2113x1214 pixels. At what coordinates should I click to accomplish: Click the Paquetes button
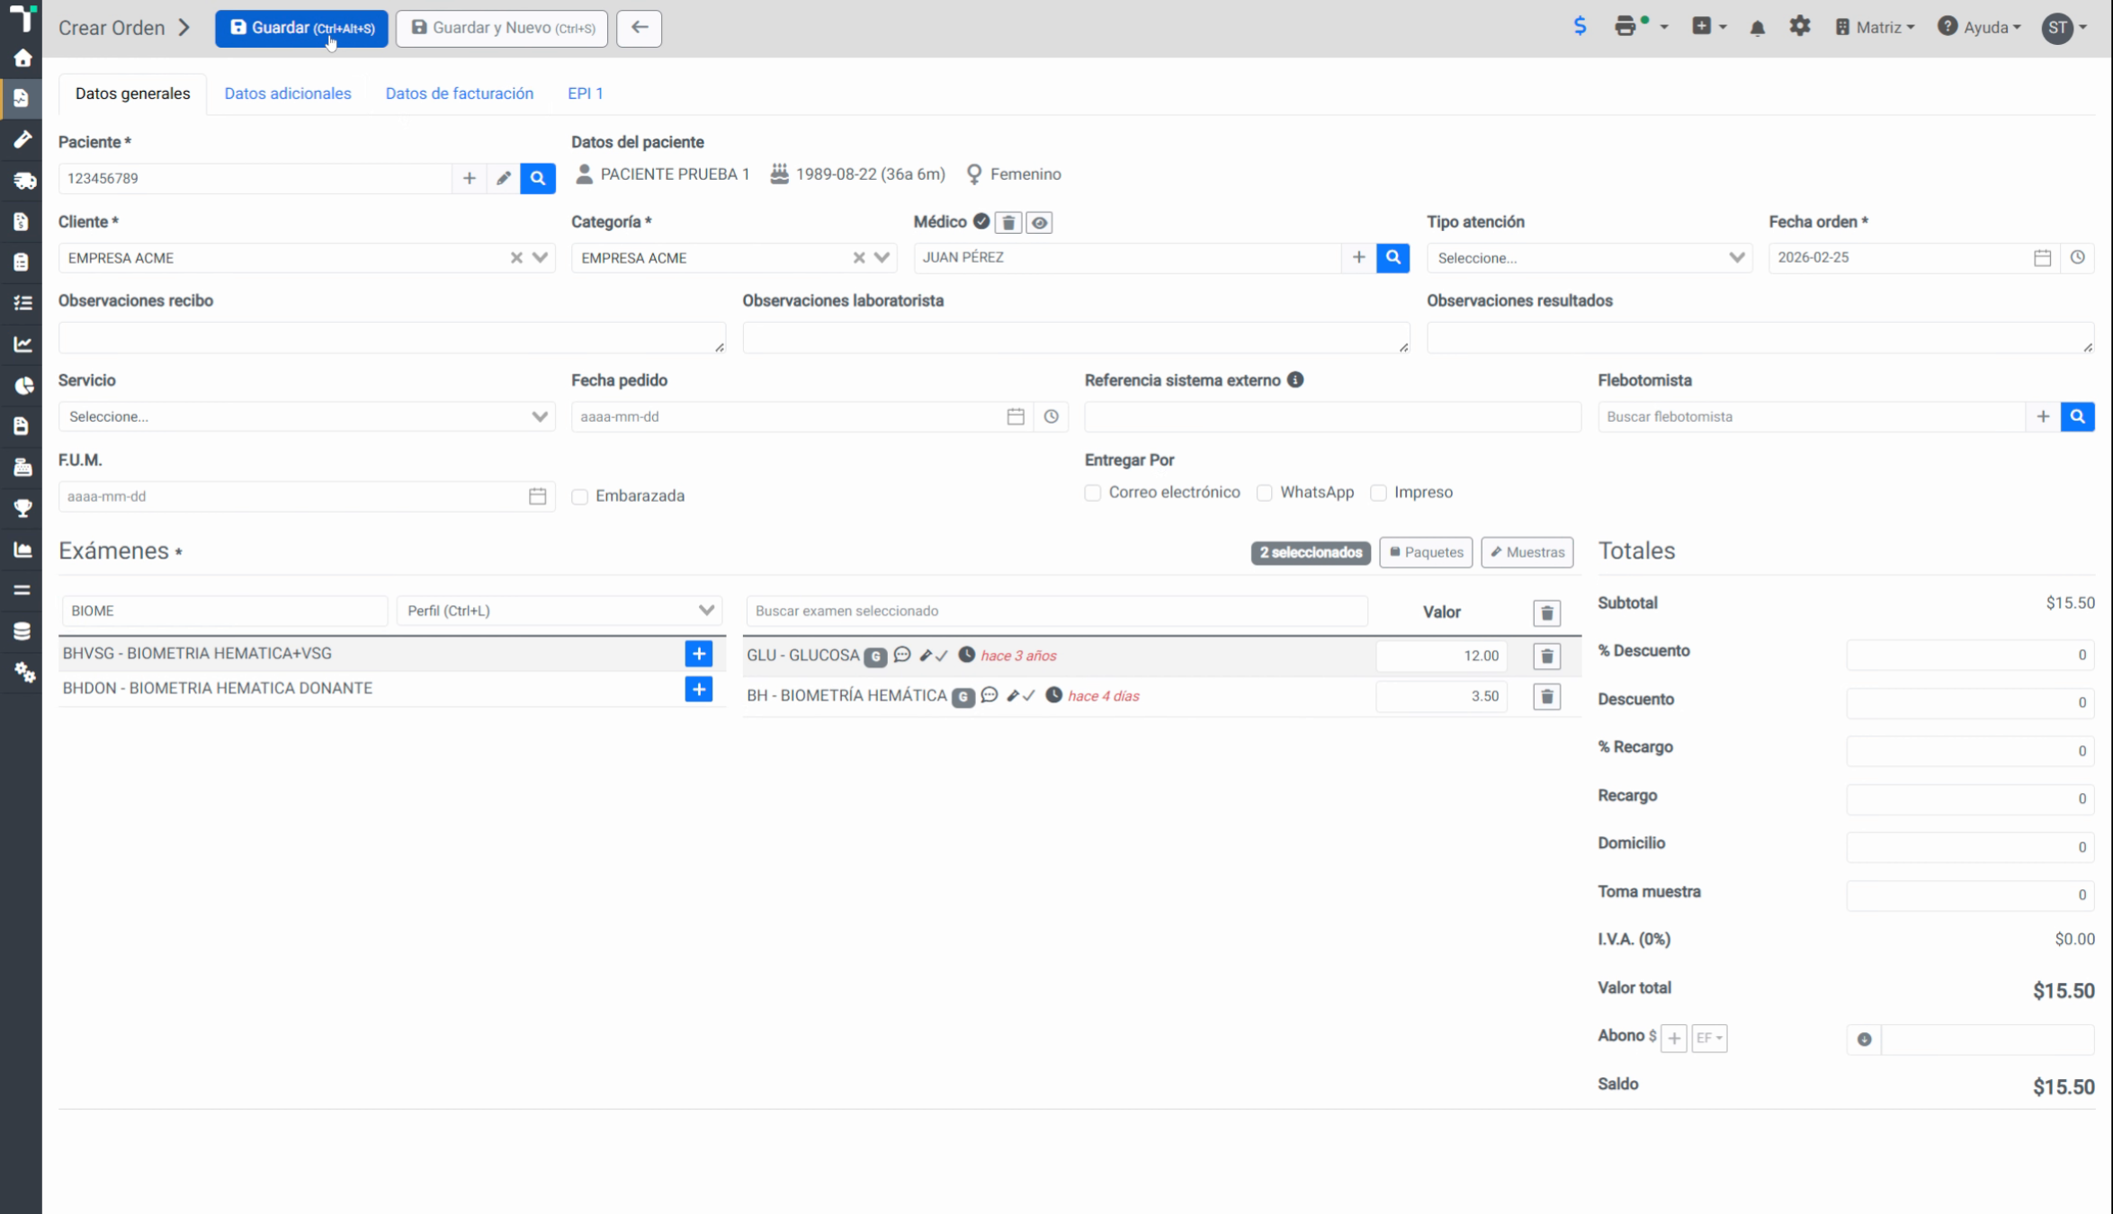(x=1426, y=552)
